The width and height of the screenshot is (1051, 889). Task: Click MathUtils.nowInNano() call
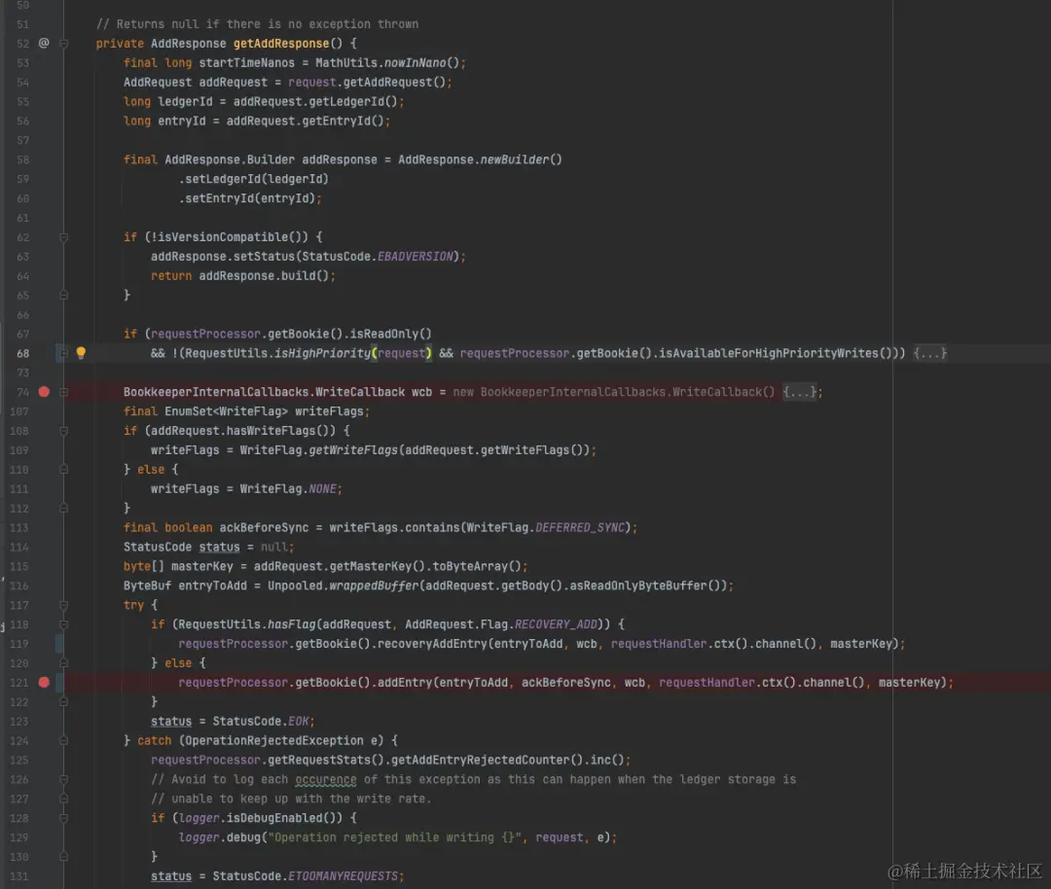tap(386, 63)
